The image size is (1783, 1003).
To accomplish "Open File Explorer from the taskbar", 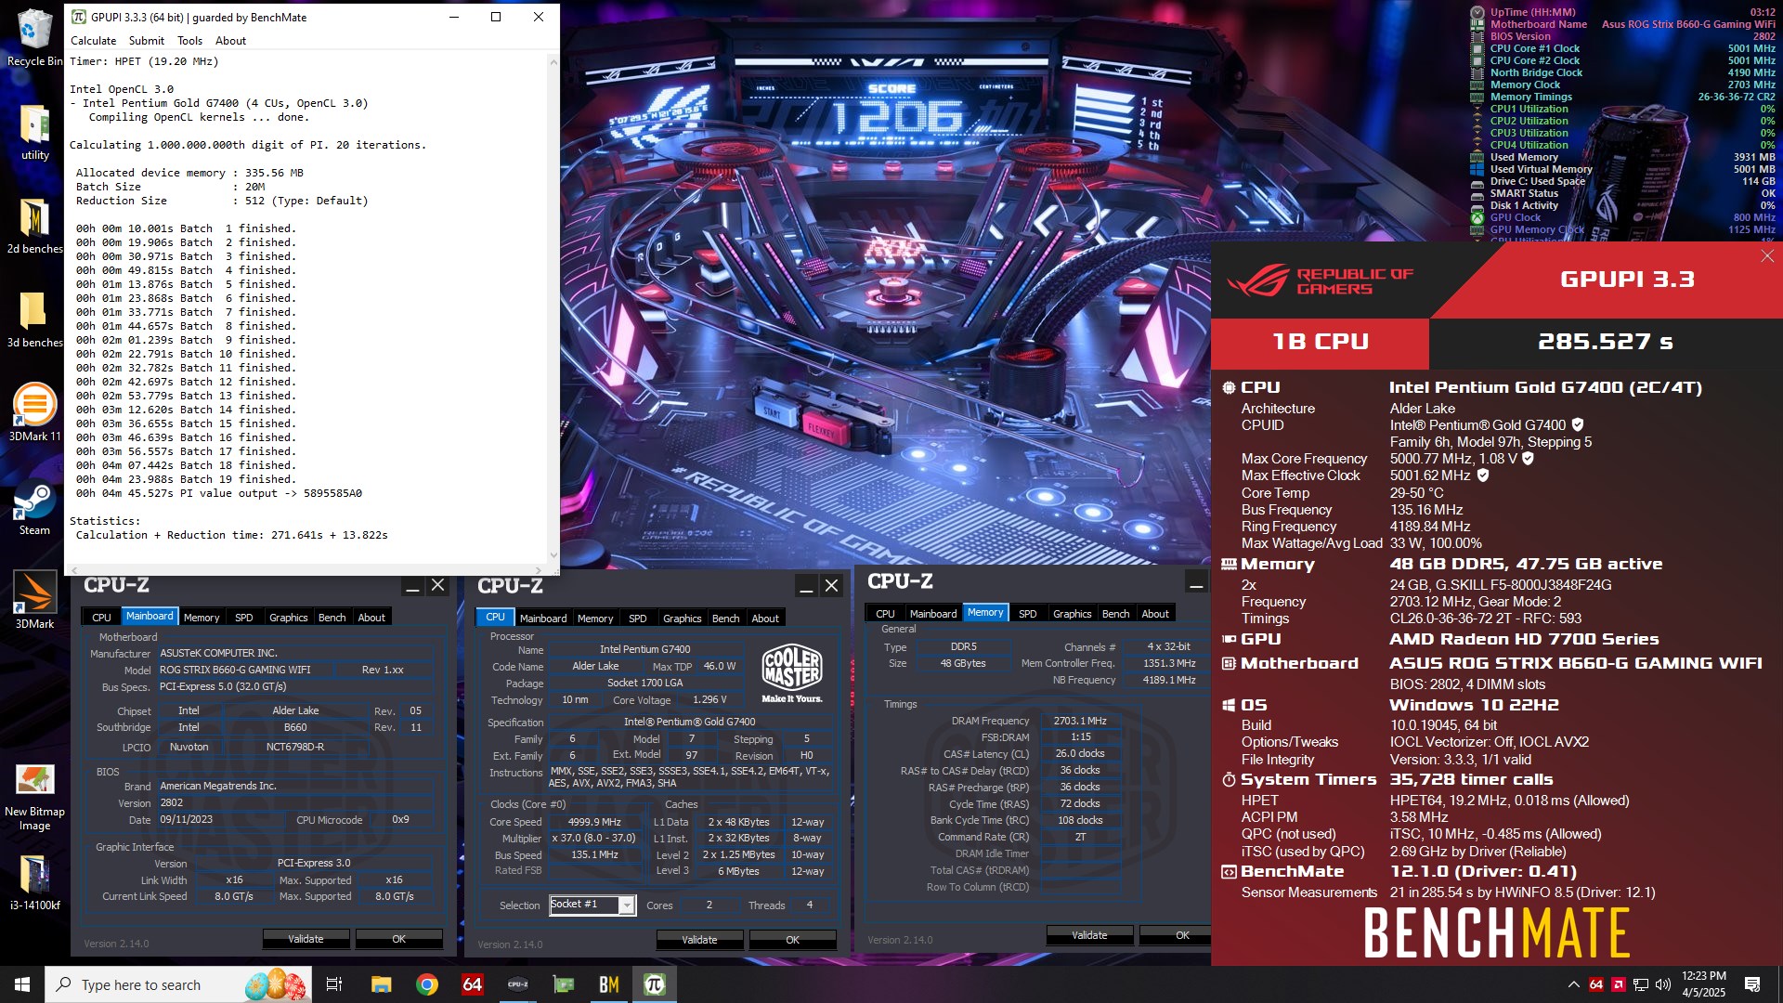I will tap(381, 984).
